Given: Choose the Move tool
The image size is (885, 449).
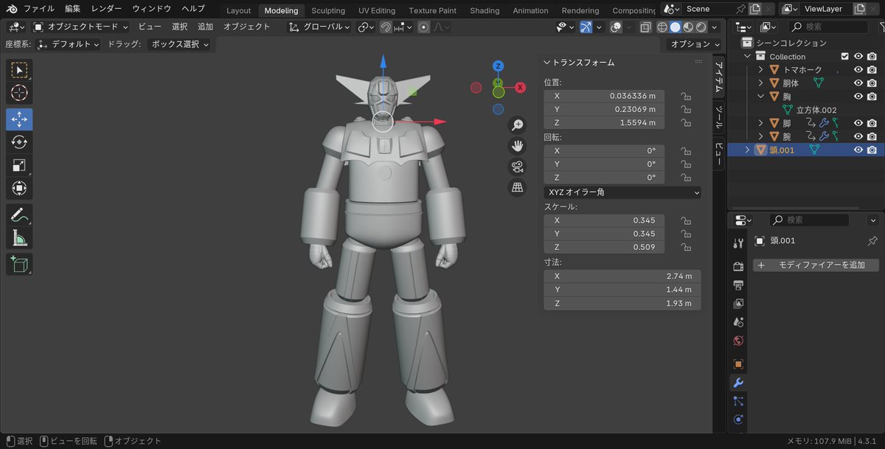Looking at the screenshot, I should (19, 119).
